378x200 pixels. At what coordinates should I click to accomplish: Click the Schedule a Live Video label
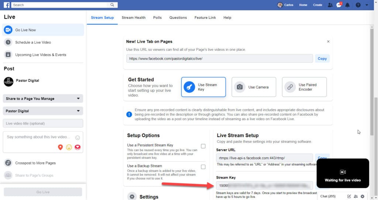coord(33,42)
